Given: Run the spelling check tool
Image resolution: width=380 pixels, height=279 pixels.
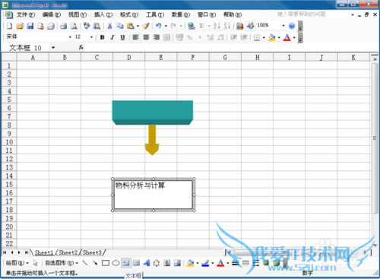Looking at the screenshot, I should (87, 26).
